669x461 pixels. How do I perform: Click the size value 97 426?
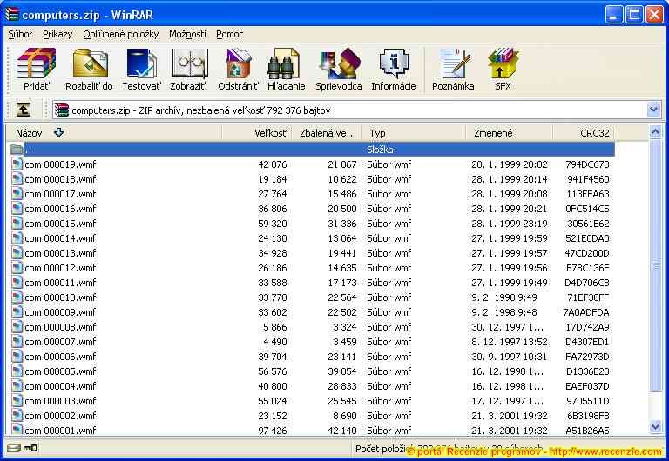[272, 431]
